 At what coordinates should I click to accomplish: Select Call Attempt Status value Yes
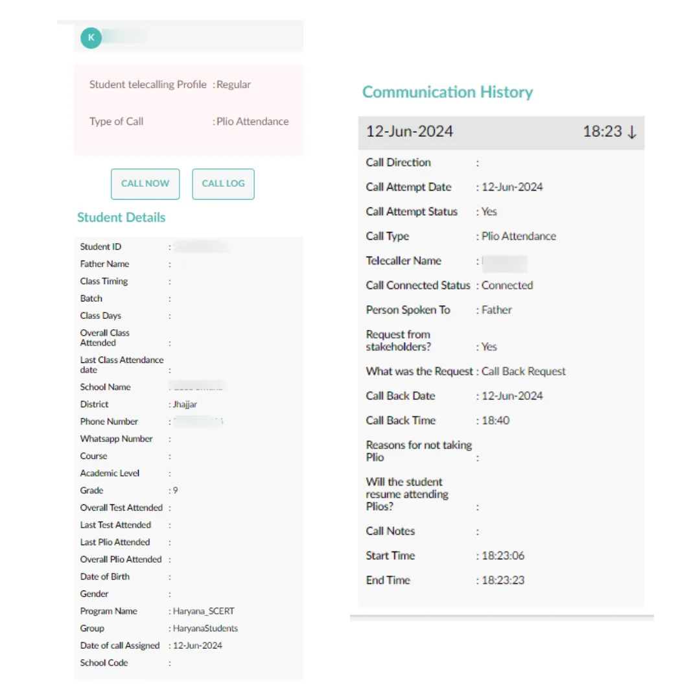coord(489,211)
